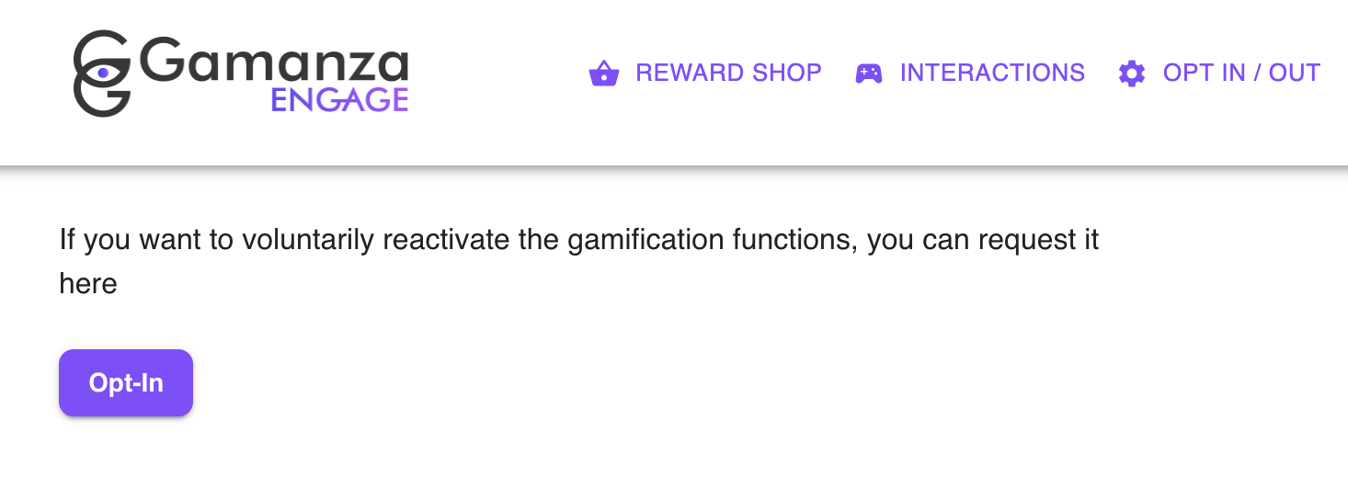Click the purple pupil inside the logo
The image size is (1348, 489).
103,72
